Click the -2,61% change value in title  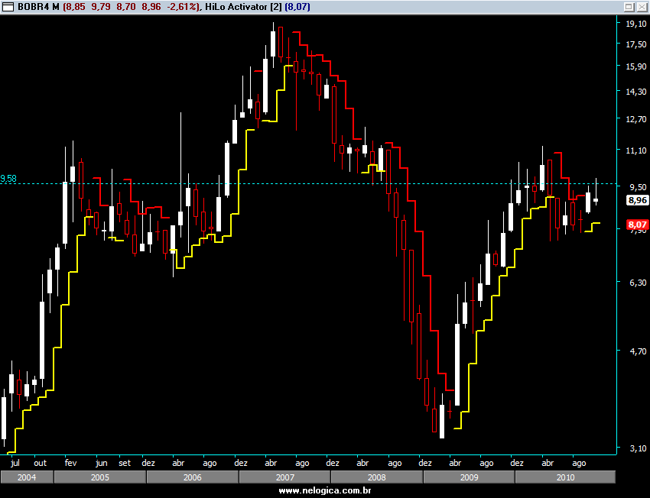tap(181, 7)
